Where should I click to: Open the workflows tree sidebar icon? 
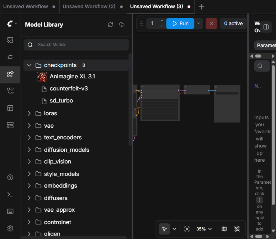(10, 91)
